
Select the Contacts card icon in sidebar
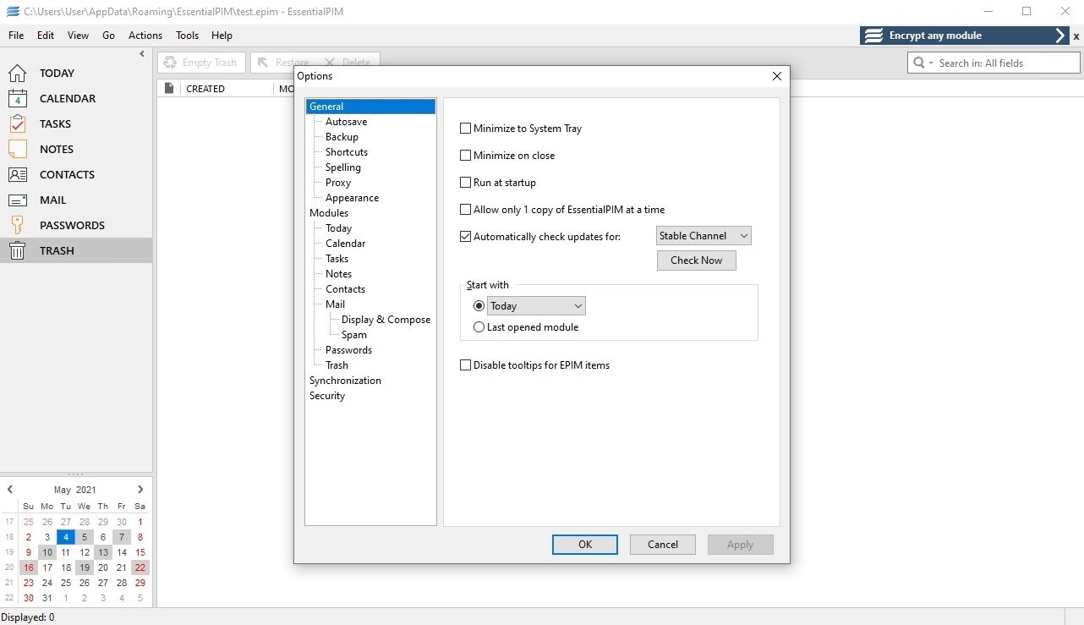pyautogui.click(x=17, y=174)
